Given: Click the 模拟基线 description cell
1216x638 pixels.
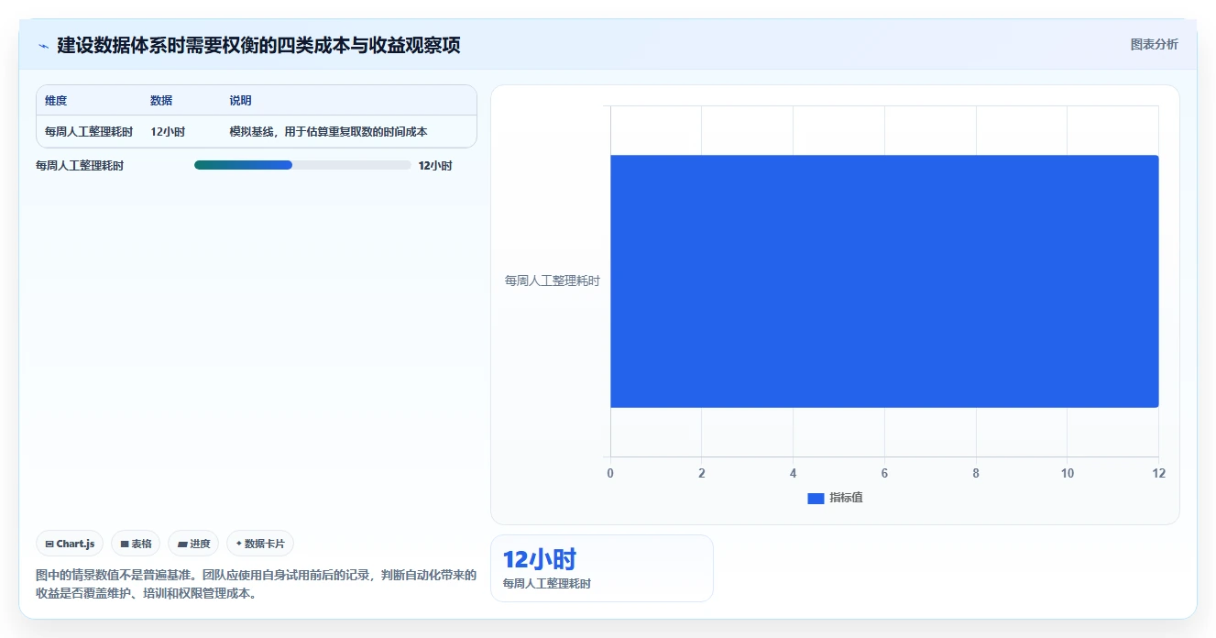Looking at the screenshot, I should point(328,132).
